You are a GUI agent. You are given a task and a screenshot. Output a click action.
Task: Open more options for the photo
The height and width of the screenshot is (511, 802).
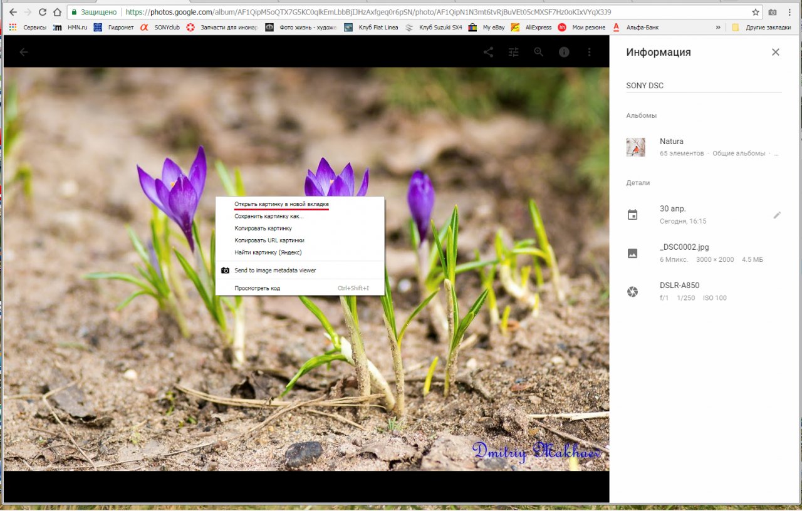coord(589,52)
